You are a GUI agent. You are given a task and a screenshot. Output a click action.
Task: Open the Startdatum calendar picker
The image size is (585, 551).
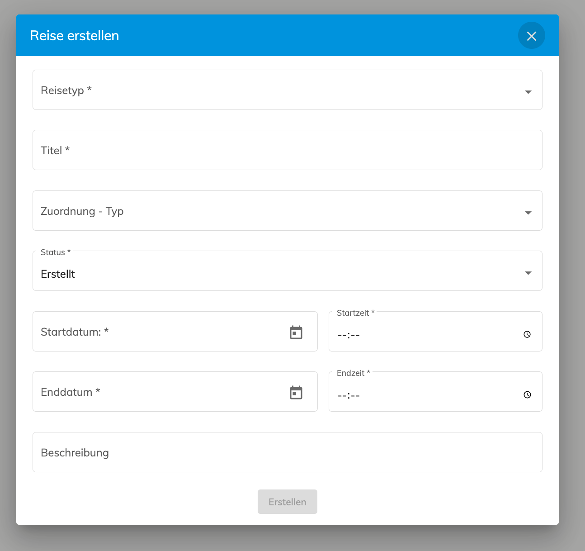click(296, 332)
